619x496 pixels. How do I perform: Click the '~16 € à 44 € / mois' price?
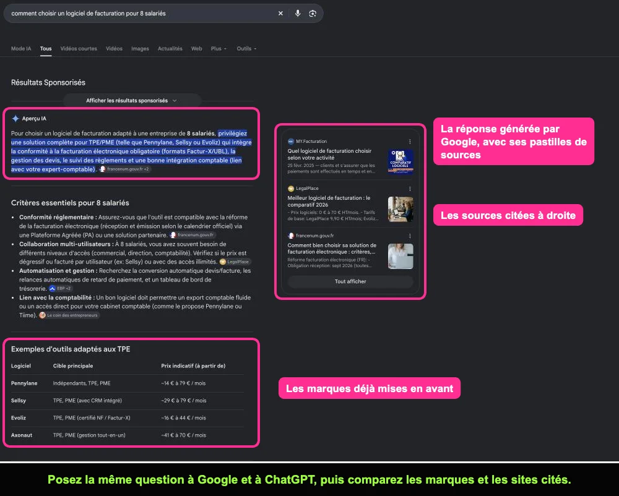[184, 418]
